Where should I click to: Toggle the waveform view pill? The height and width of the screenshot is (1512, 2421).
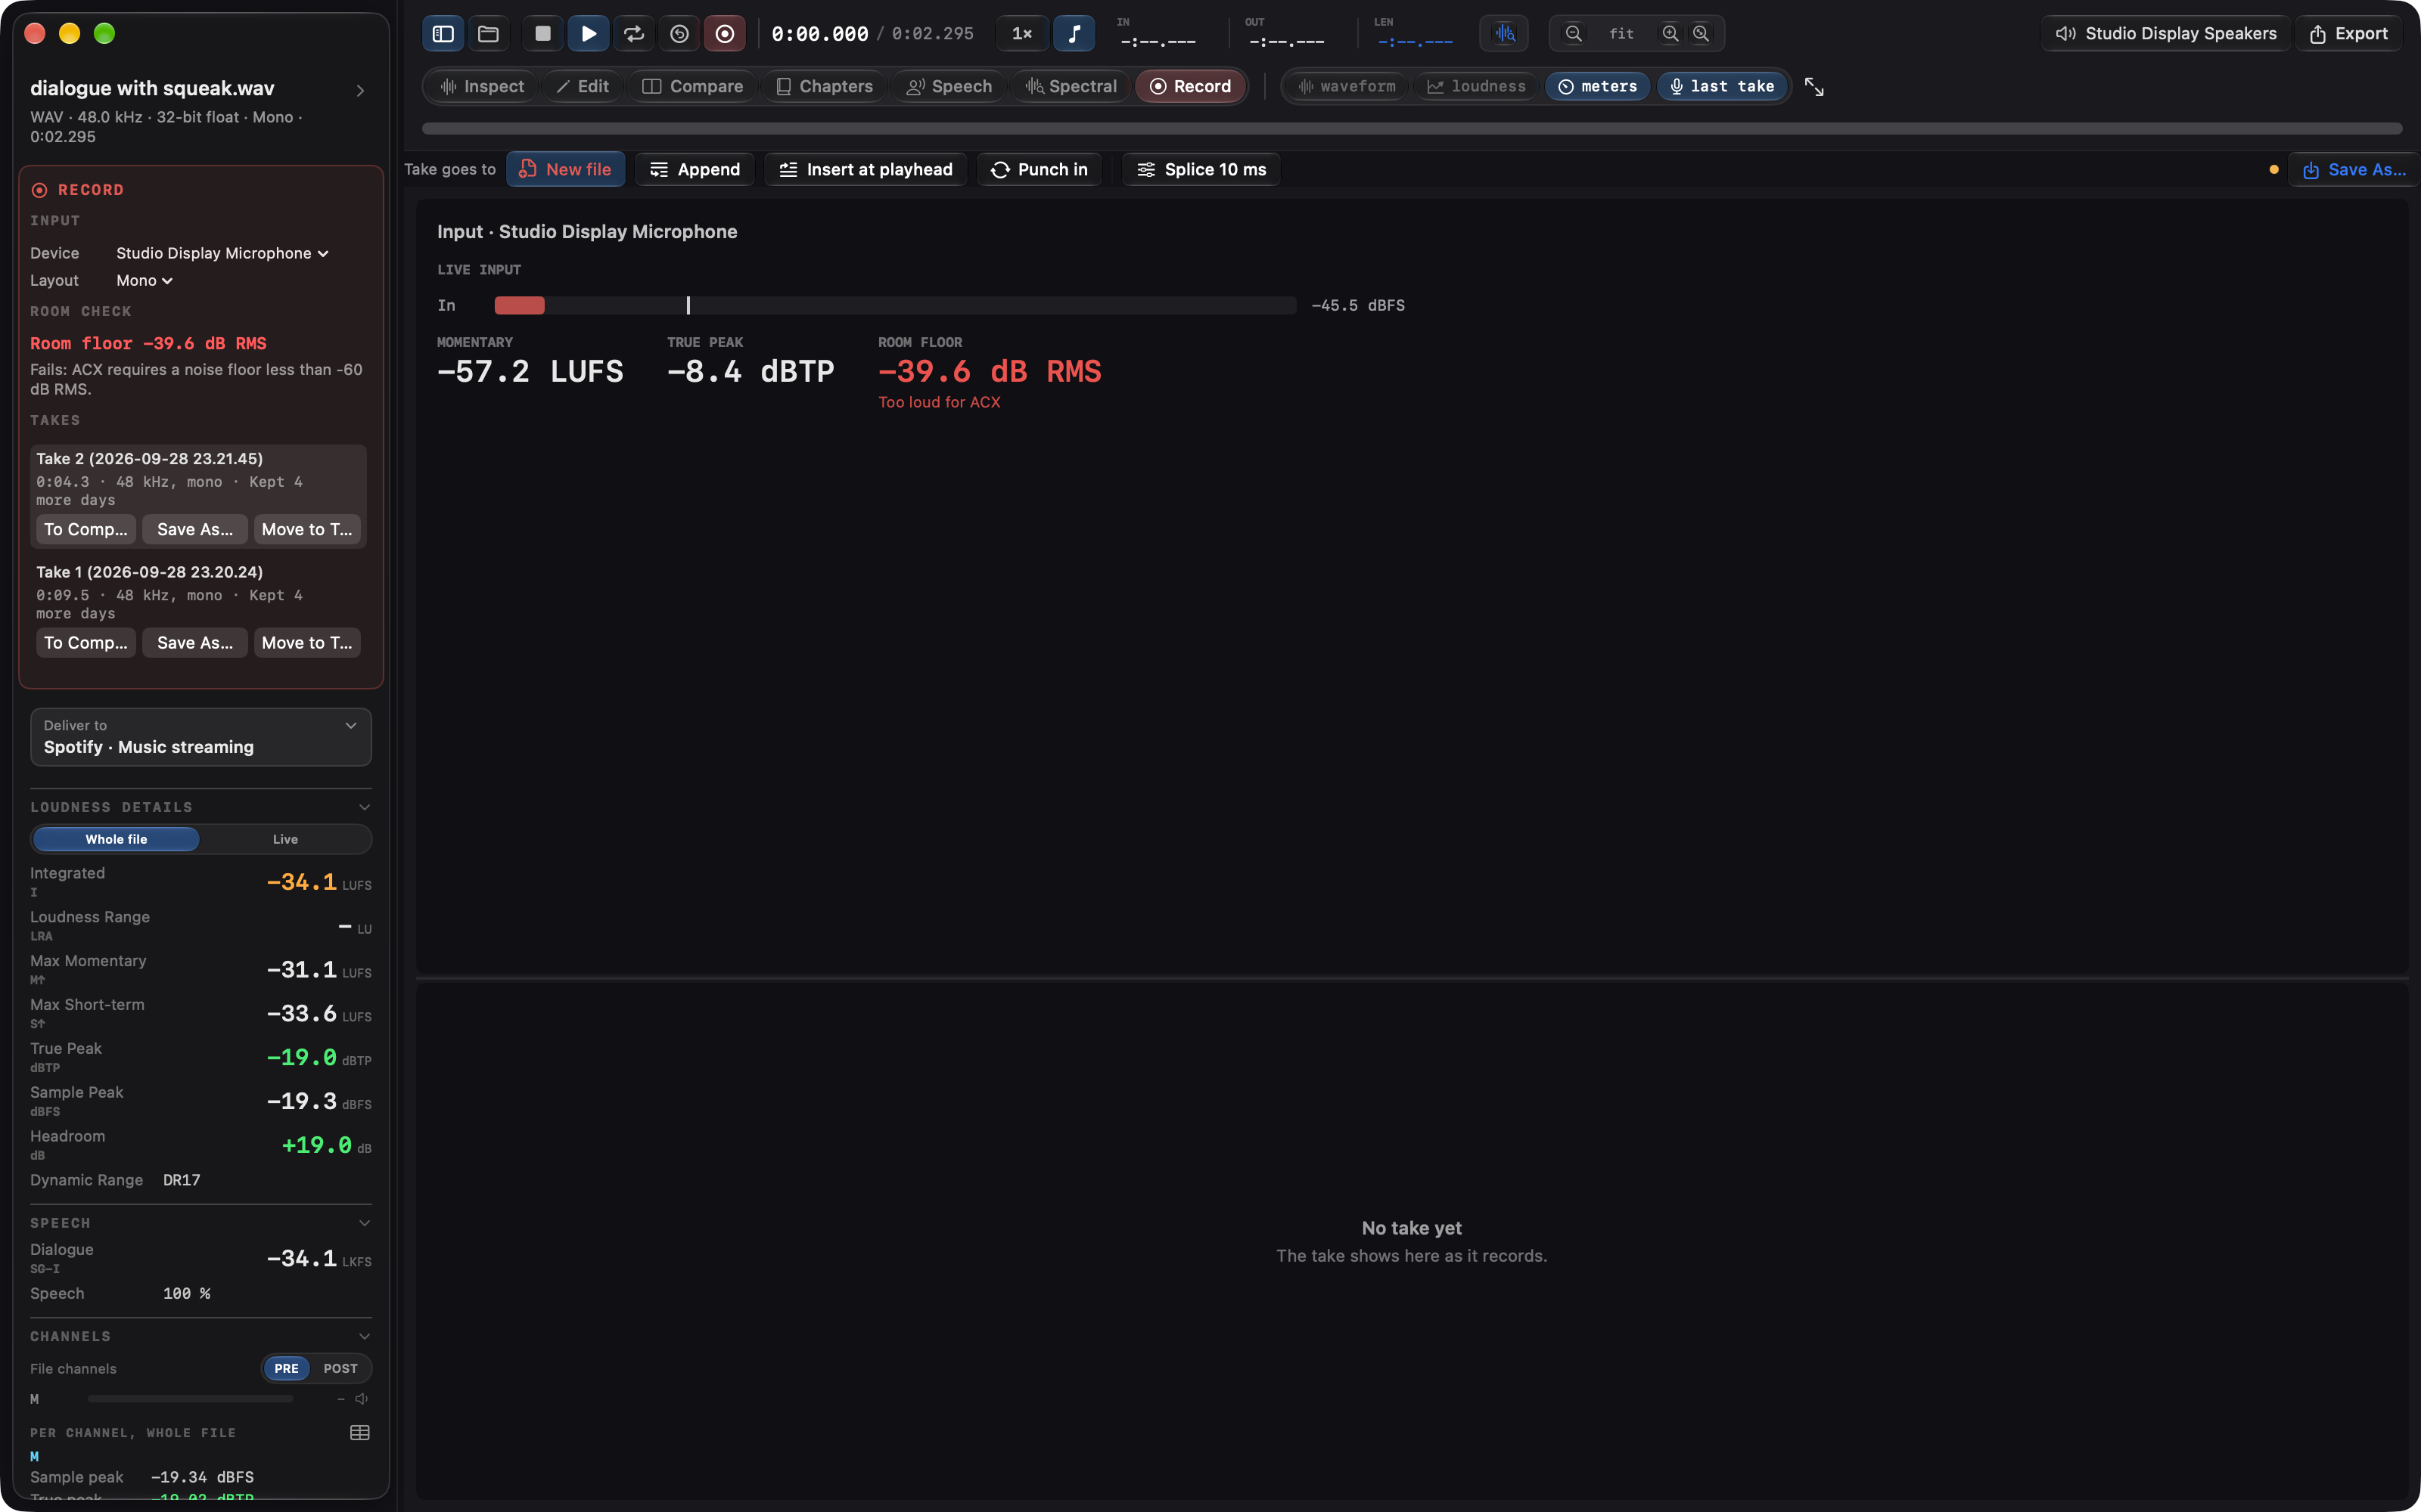(1347, 87)
